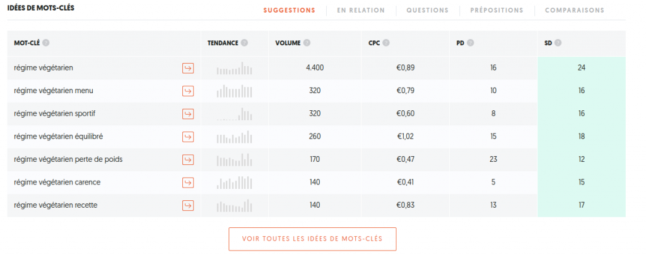Viewport: 646px width, 255px height.
Task: Open arrow icon for 'régime végétarien carence'
Action: coord(188,183)
